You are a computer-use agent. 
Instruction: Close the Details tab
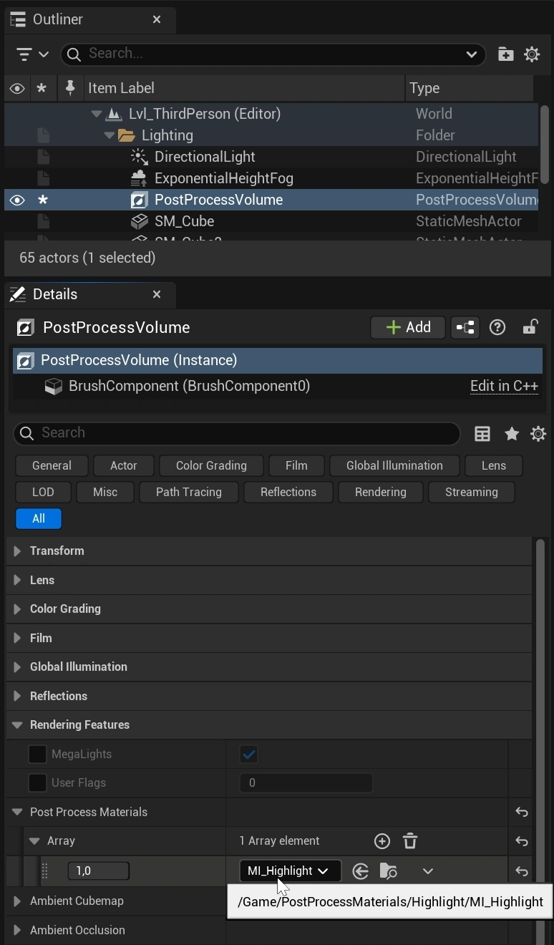(x=157, y=294)
